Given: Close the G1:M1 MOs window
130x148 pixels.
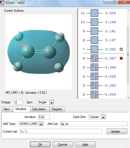Looking at the screenshot, I should [124, 2].
